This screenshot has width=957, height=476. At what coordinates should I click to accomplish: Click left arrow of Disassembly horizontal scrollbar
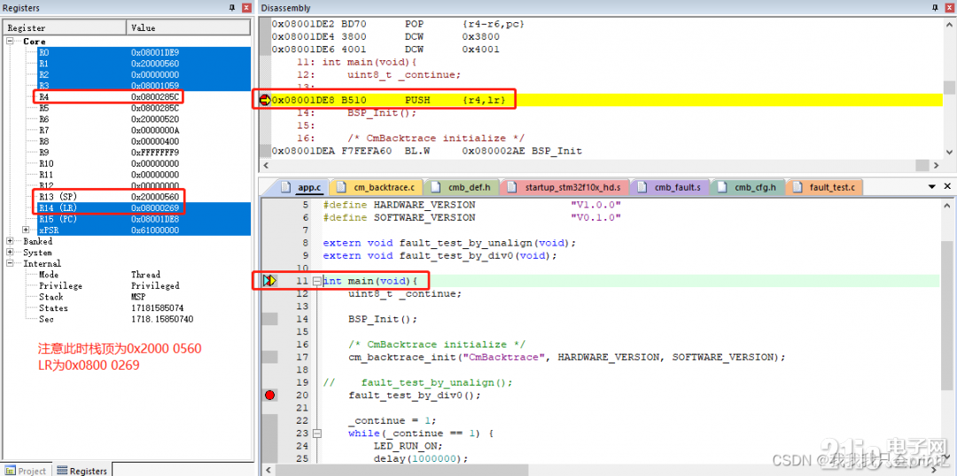[266, 166]
